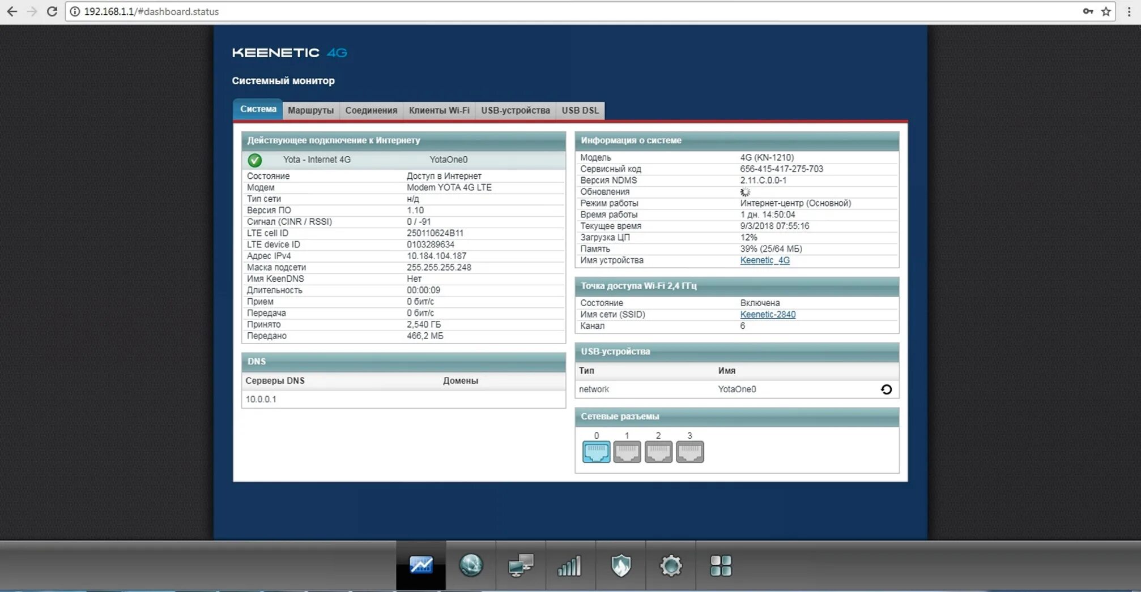Click the IPv4 address 10.184.104.187
The width and height of the screenshot is (1141, 592).
436,256
